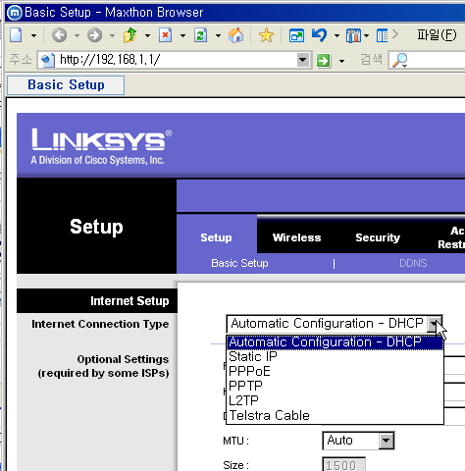Select Static IP option
Image resolution: width=465 pixels, height=471 pixels.
[x=335, y=356]
